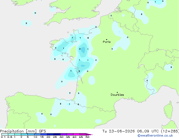Pick the 2 to 5 legend swatch

(24, 134)
